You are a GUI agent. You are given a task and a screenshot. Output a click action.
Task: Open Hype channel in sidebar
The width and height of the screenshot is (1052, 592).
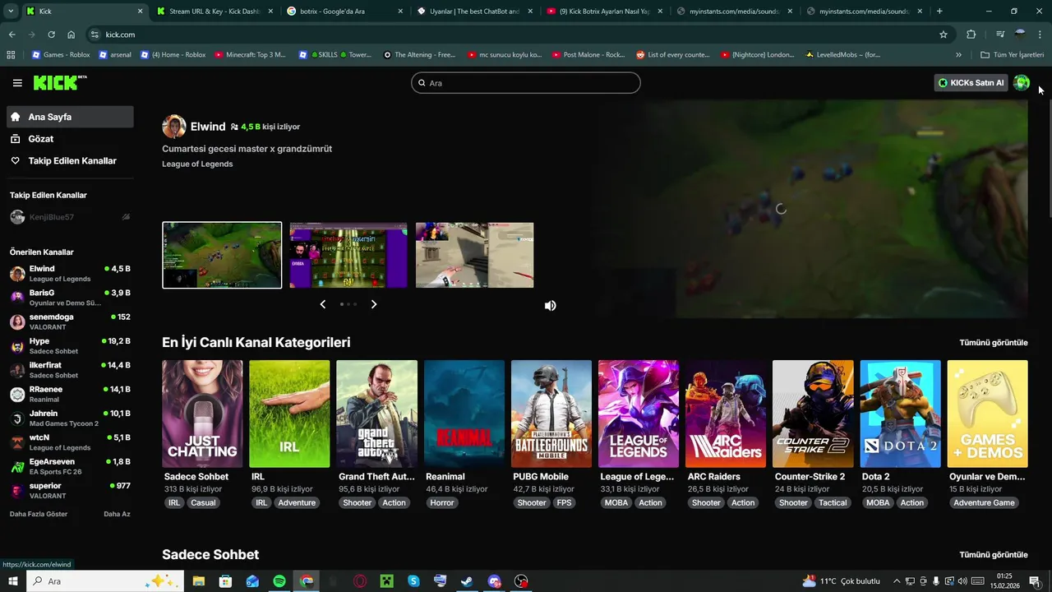(70, 346)
